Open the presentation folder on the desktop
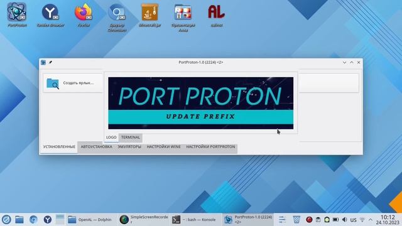This screenshot has height=226, width=402. click(183, 18)
